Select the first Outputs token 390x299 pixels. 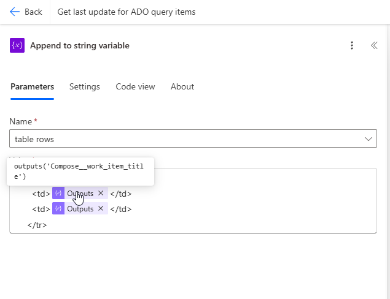pos(80,194)
